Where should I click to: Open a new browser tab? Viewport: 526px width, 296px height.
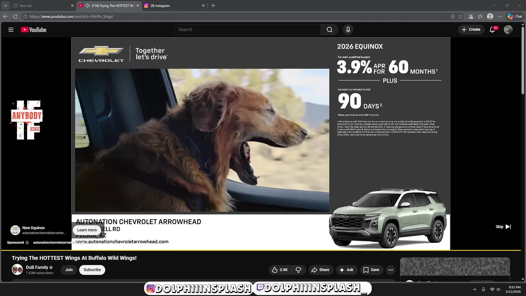click(213, 6)
